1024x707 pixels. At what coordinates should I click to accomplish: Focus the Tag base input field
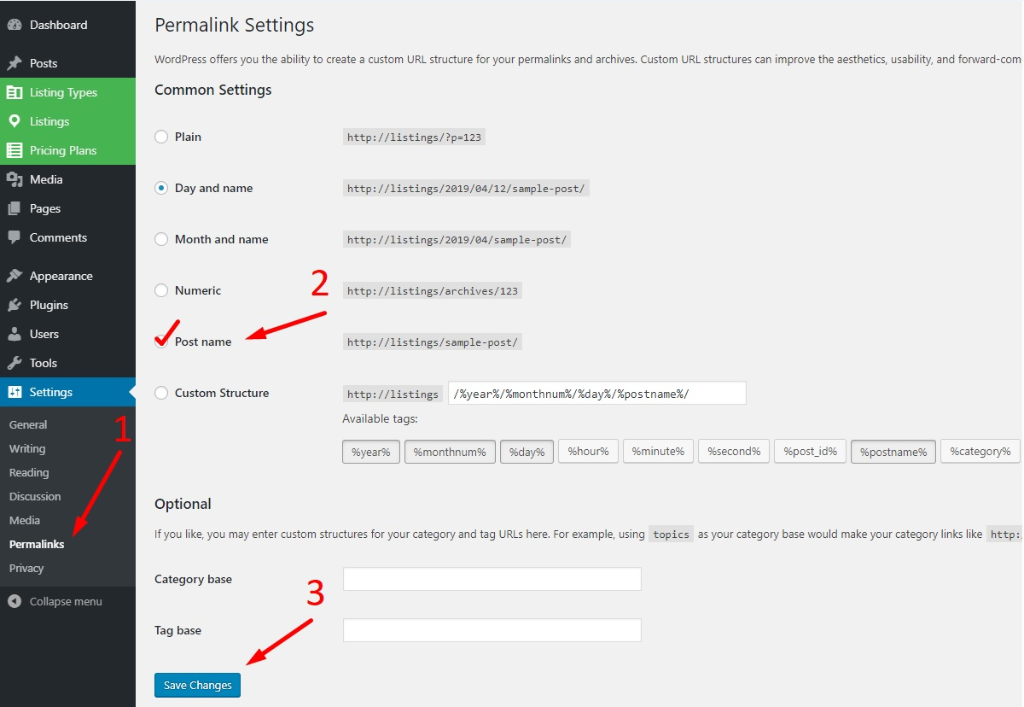click(492, 630)
